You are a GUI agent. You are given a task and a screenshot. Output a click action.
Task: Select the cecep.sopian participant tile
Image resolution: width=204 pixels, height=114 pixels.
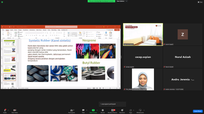coord(143,57)
